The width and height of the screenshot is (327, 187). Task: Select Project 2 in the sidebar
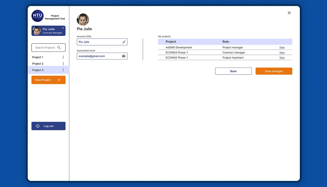[x=38, y=64]
